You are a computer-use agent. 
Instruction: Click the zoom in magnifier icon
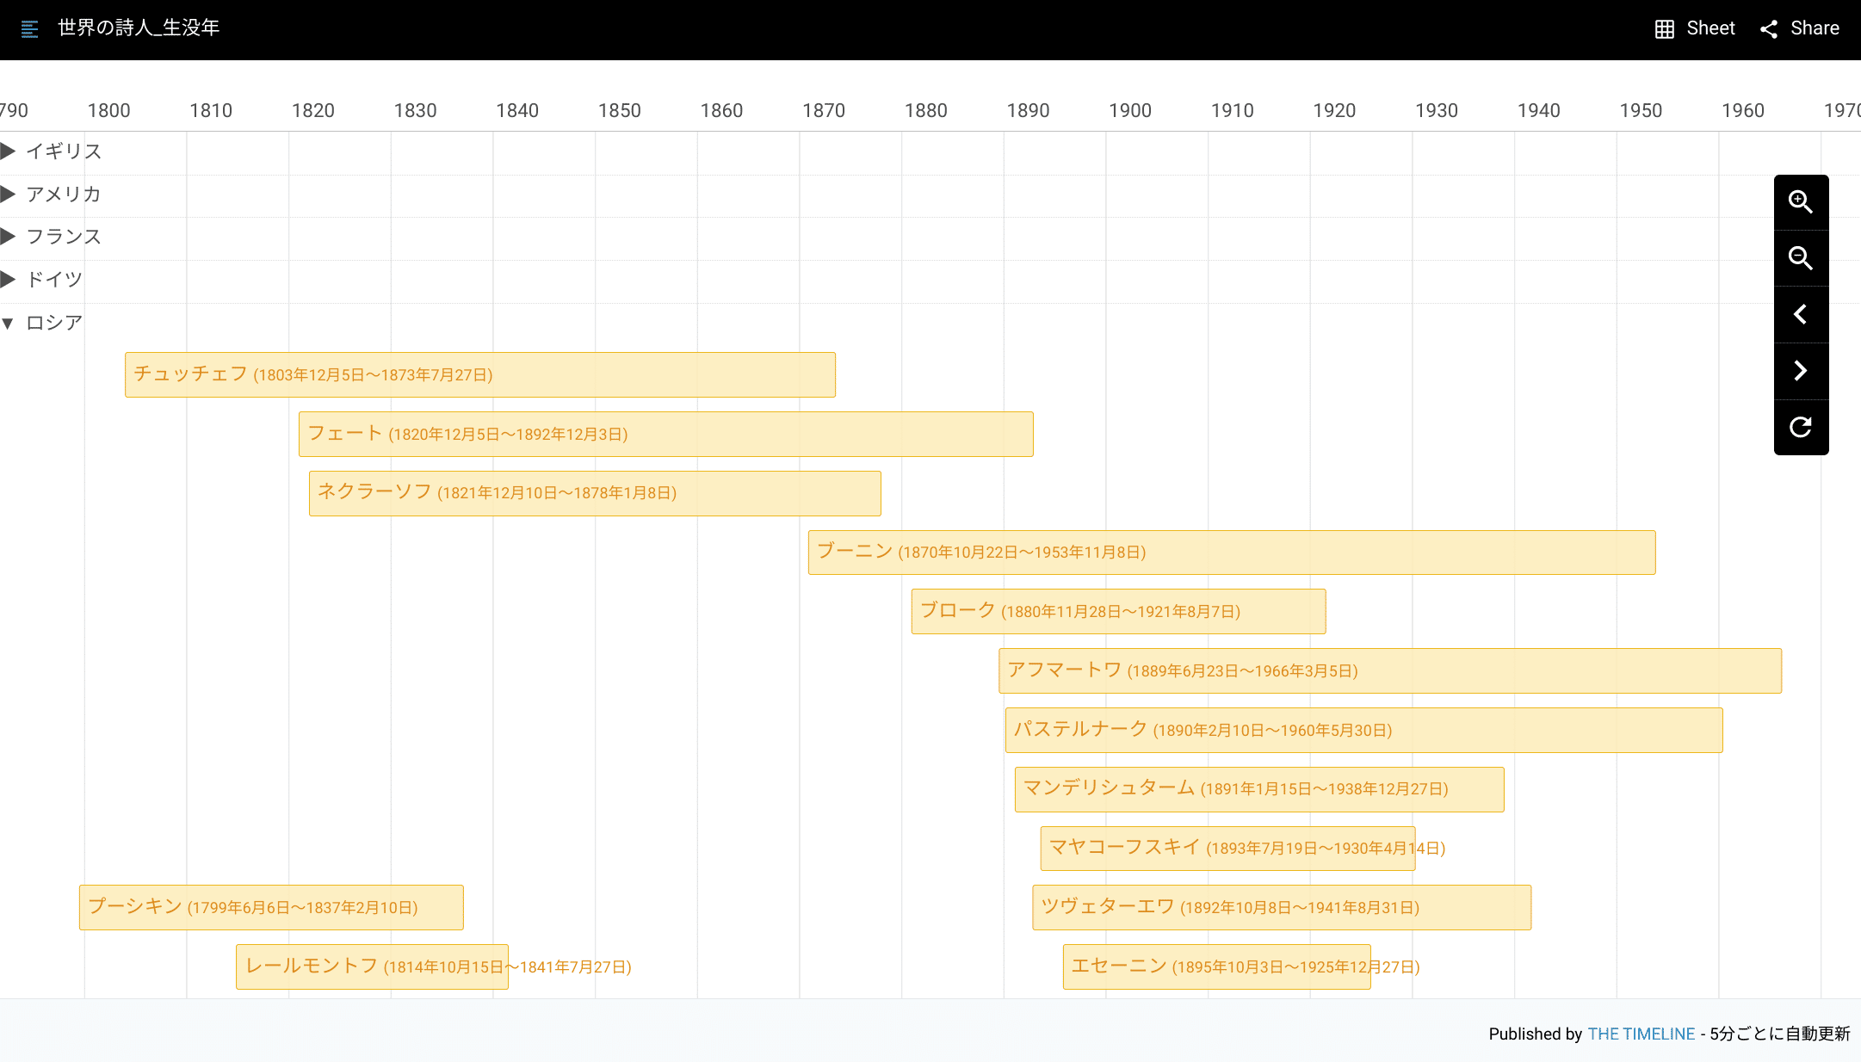tap(1801, 202)
